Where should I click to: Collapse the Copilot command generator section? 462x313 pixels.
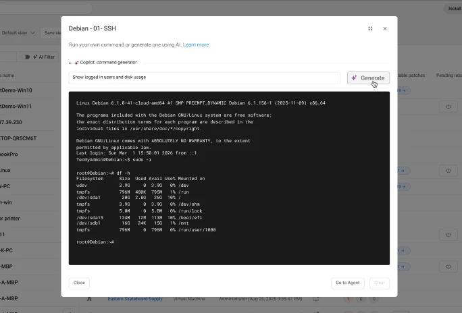[x=70, y=63]
